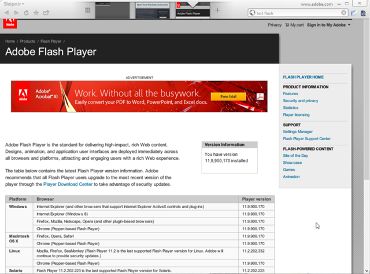Open the Games sidebar link
370x274 pixels.
tap(289, 170)
